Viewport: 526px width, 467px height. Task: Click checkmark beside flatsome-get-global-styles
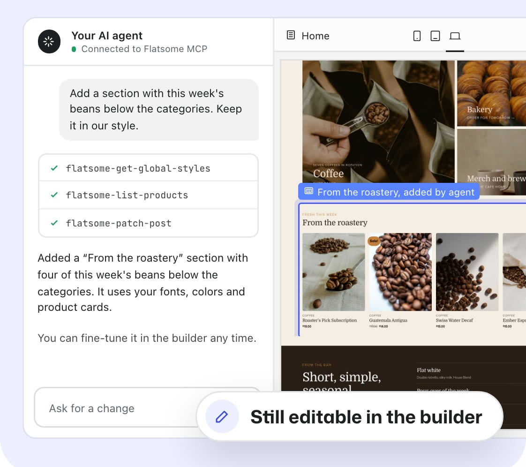coord(54,168)
